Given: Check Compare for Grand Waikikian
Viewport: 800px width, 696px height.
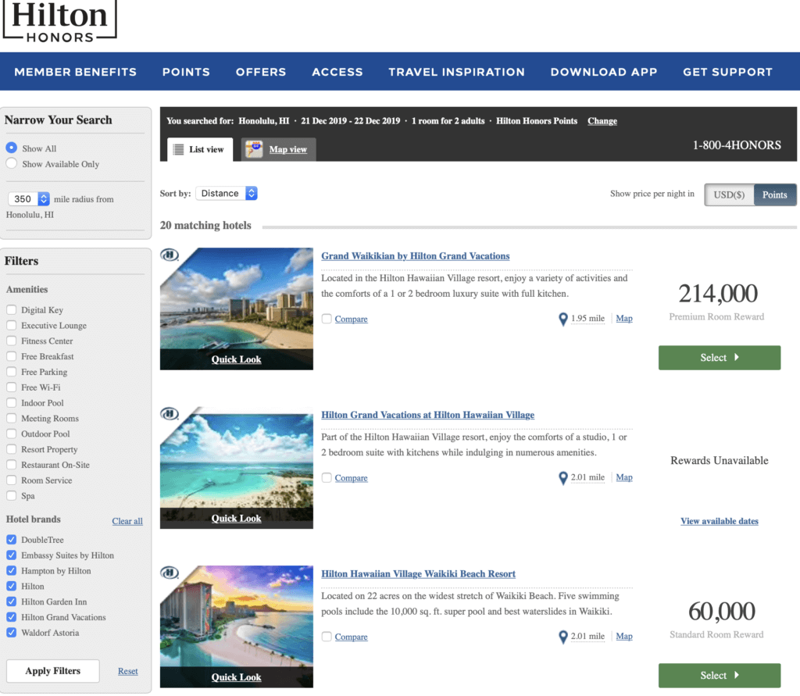Looking at the screenshot, I should [x=327, y=319].
